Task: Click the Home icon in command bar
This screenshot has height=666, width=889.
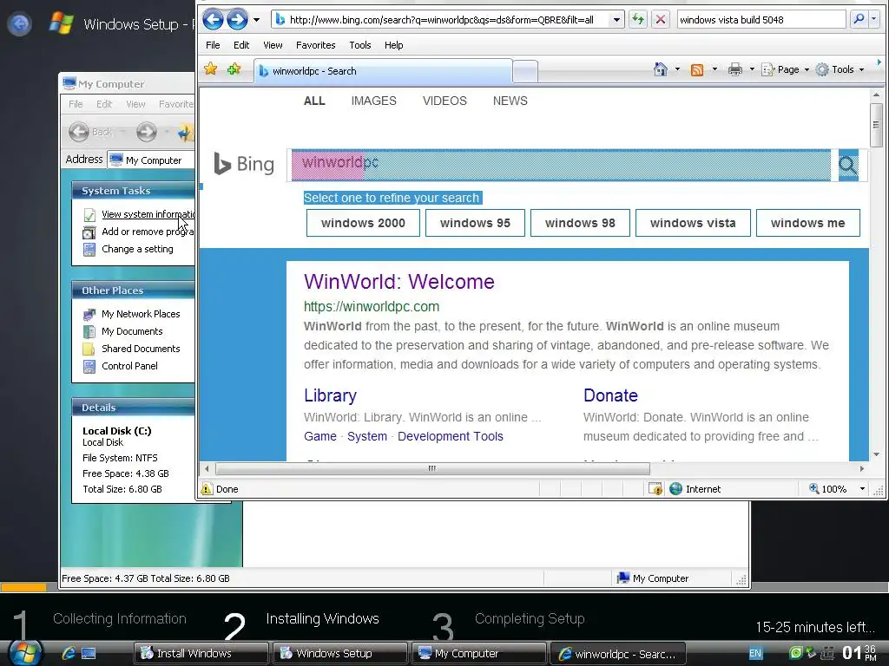Action: (x=661, y=69)
